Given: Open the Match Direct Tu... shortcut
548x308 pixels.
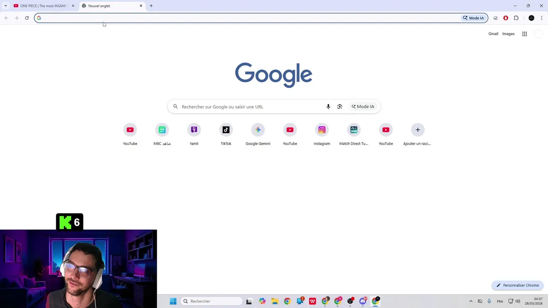Looking at the screenshot, I should (354, 135).
